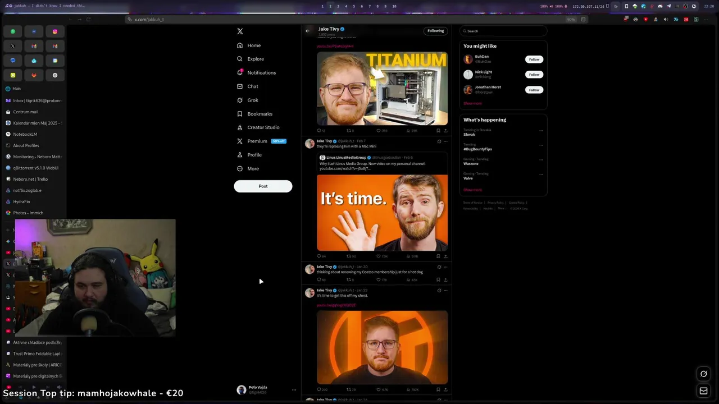This screenshot has height=404, width=719.
Task: Open Premium with 50% off badge
Action: 261,141
